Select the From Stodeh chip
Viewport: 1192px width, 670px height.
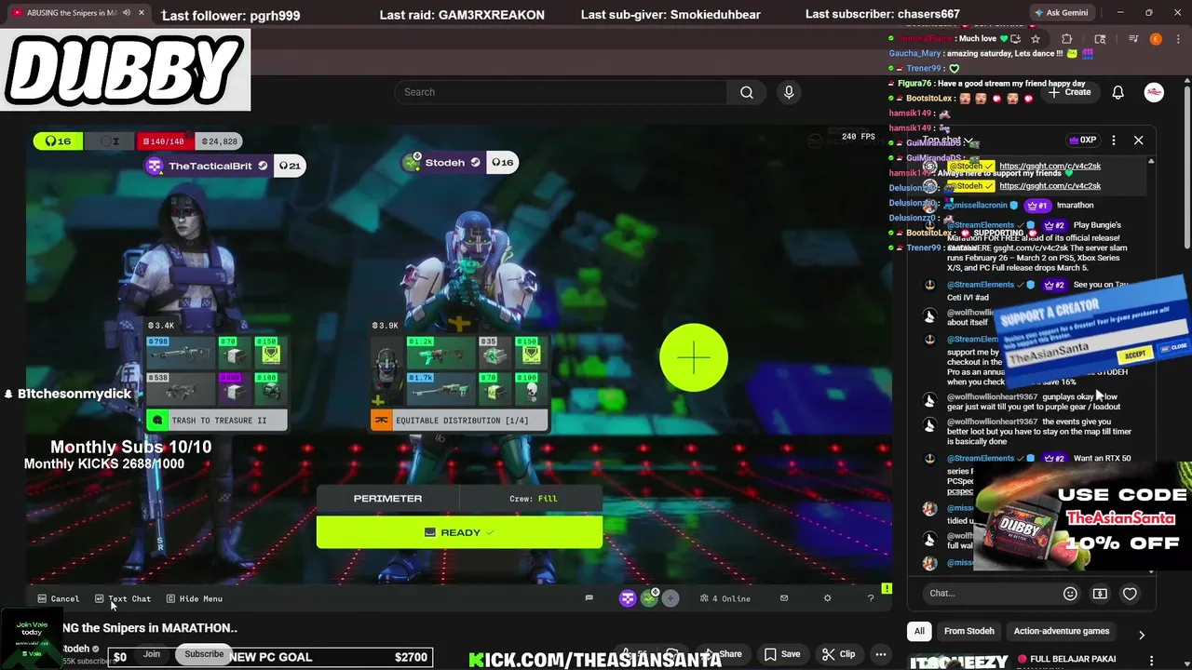968,631
